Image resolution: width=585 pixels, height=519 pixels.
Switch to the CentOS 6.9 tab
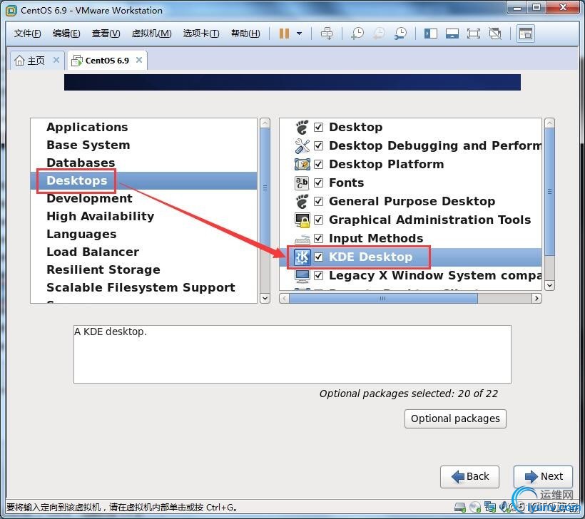pos(107,61)
